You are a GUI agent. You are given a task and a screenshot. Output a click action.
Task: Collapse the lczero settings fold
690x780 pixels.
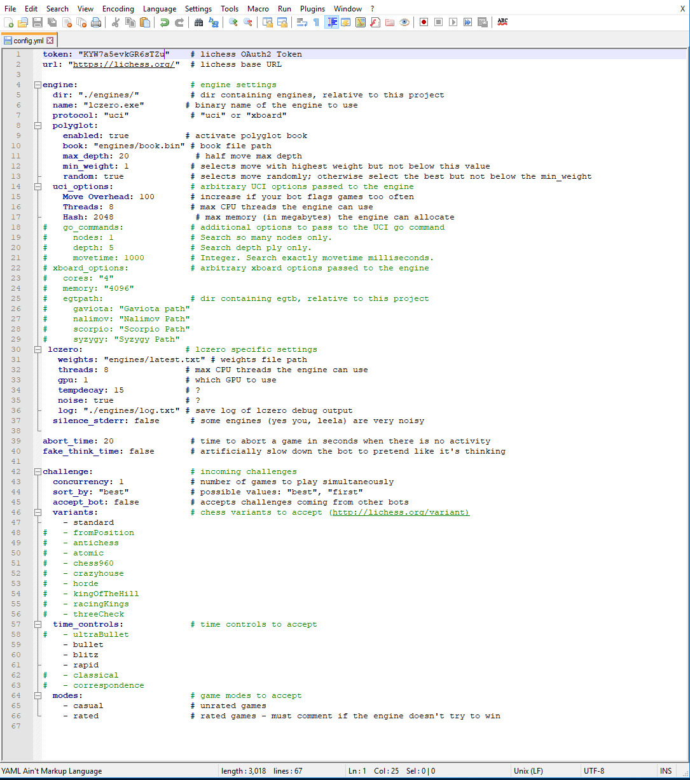click(x=38, y=349)
